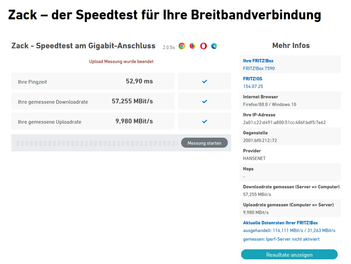
Task: Click the measured ping value 52,90 ms
Action: 139,81
